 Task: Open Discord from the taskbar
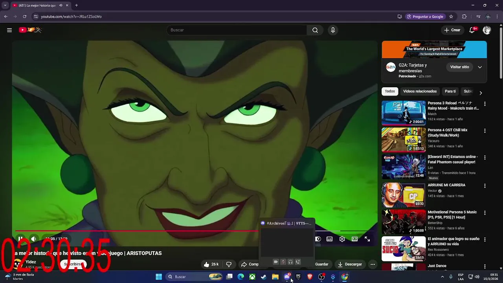pos(287,277)
